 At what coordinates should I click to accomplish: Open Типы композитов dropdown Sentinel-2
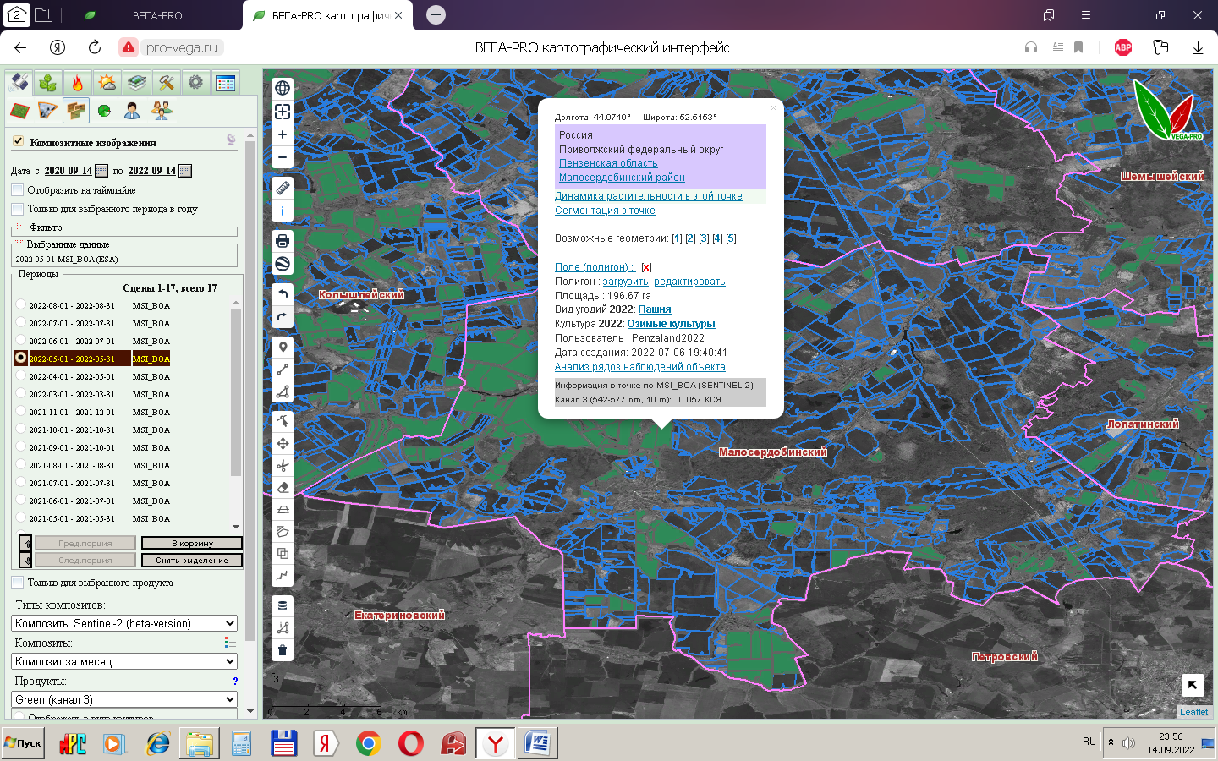pyautogui.click(x=124, y=623)
